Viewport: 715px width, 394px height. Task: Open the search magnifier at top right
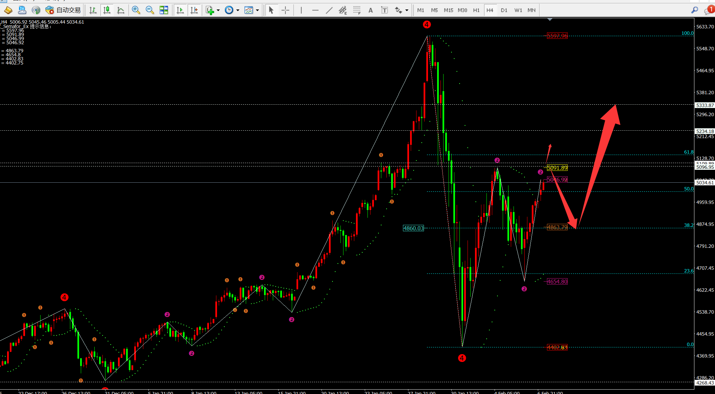[694, 10]
